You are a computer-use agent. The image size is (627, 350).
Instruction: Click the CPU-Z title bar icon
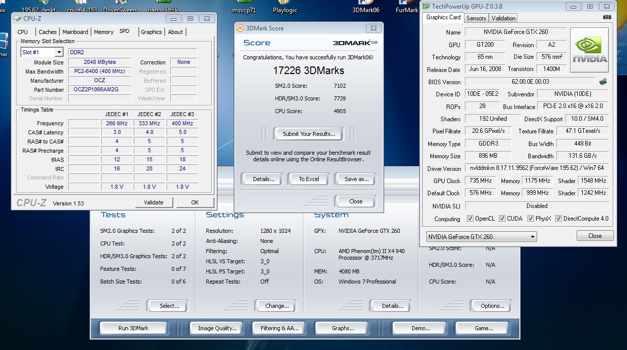point(18,18)
